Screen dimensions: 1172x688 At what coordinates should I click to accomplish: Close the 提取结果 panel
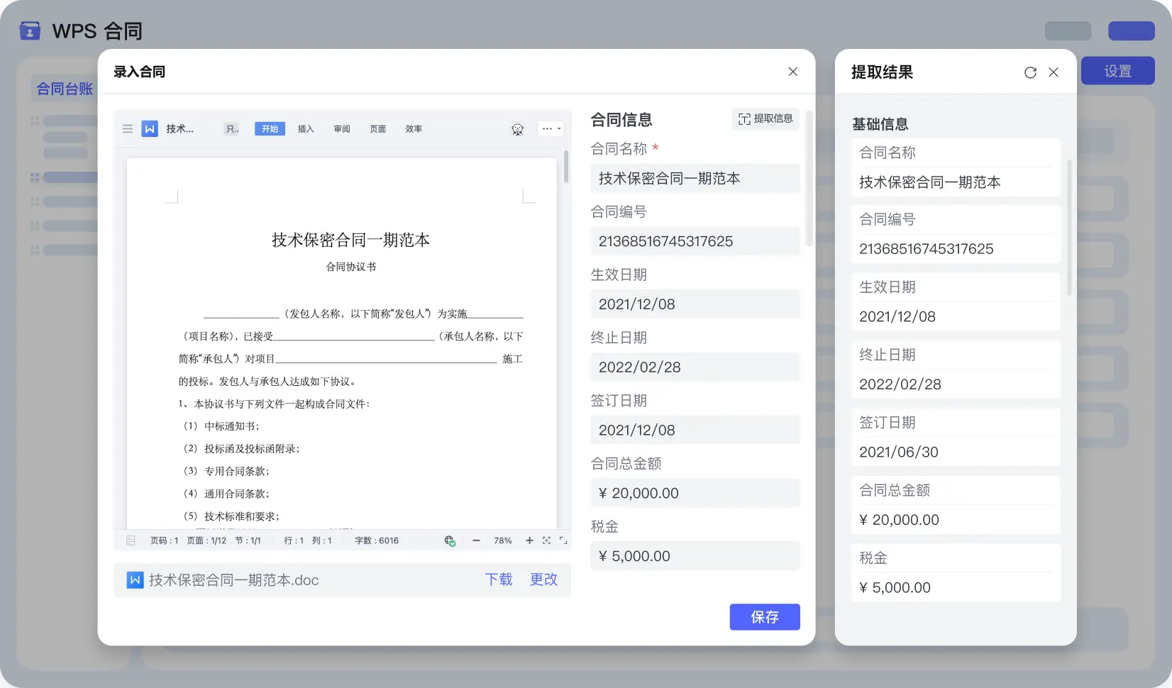tap(1054, 72)
